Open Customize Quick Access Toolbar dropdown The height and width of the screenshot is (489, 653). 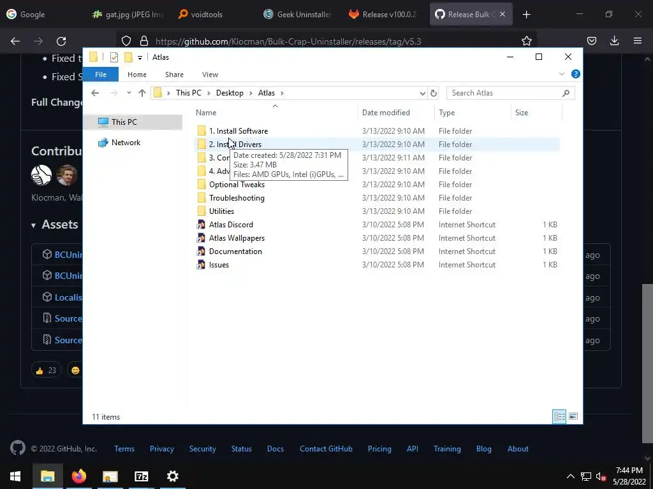click(140, 58)
